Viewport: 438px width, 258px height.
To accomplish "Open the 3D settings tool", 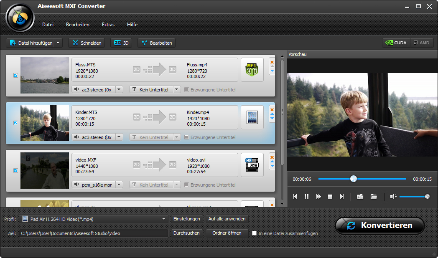I will pyautogui.click(x=121, y=43).
